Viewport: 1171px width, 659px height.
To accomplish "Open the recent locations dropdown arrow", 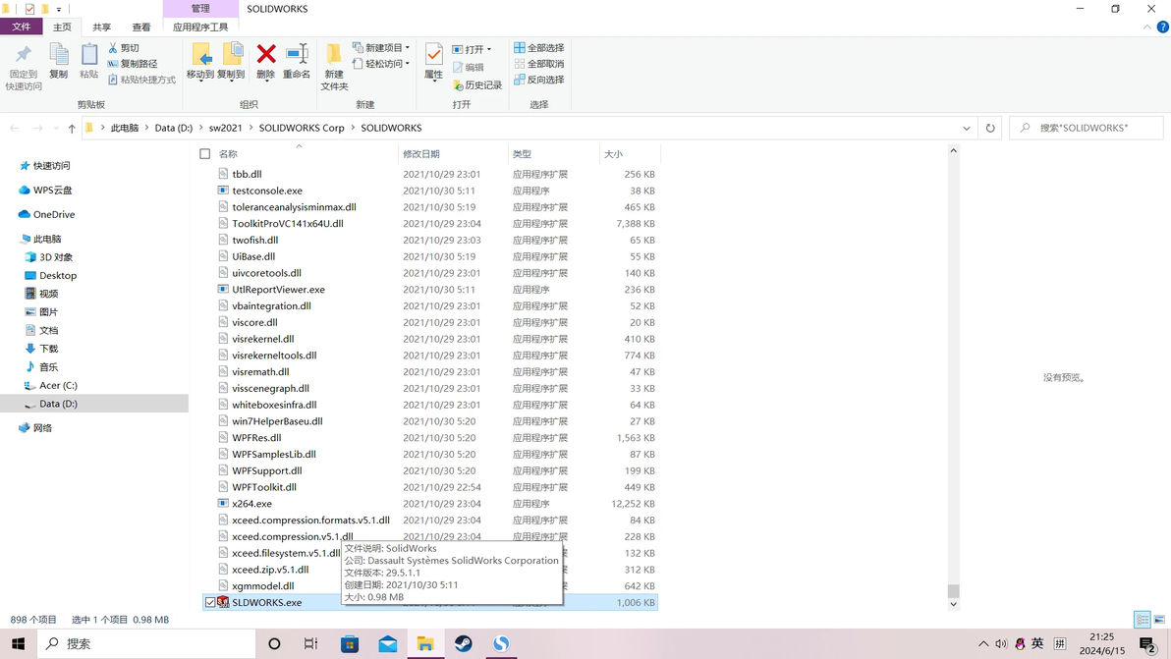I will [56, 129].
